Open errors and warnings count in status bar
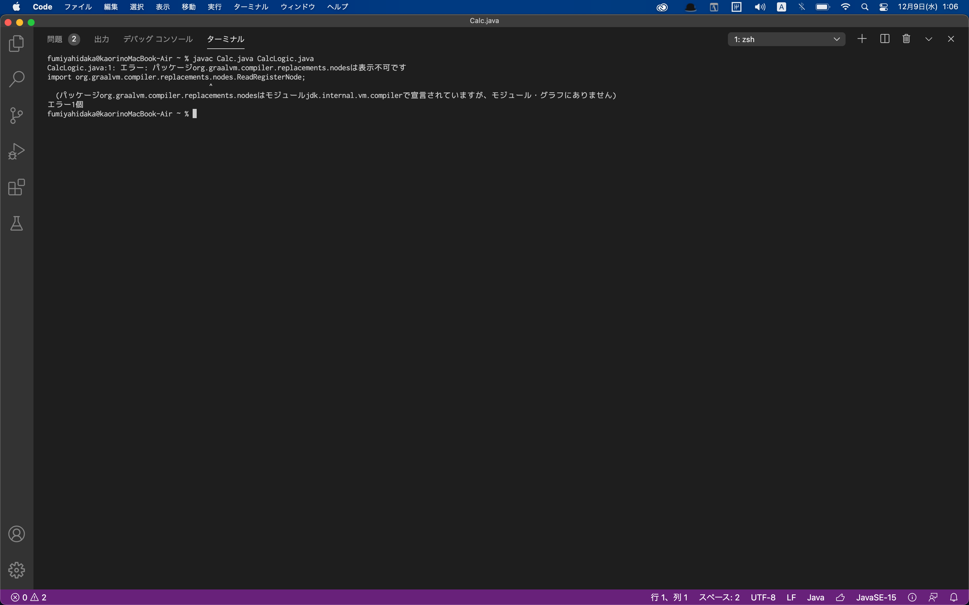 tap(29, 598)
